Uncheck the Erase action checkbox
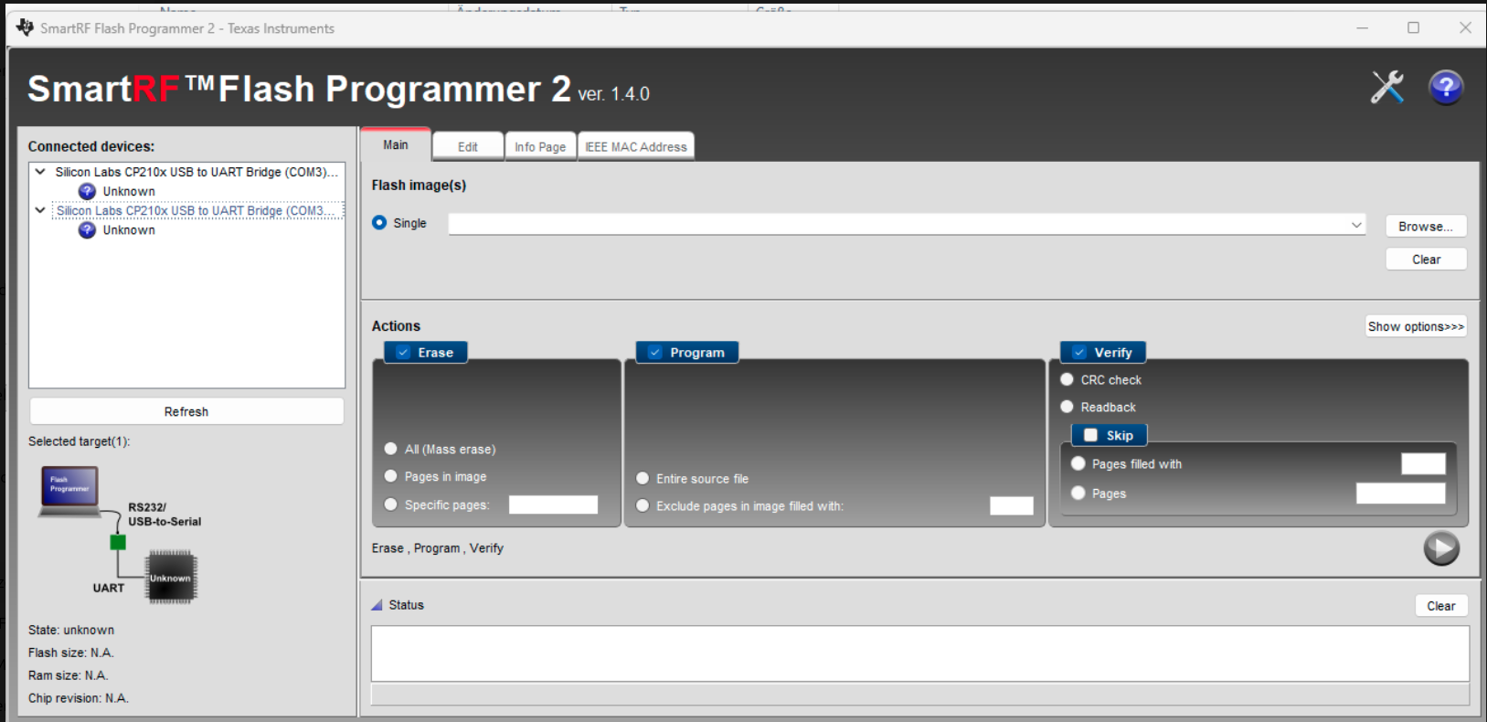The width and height of the screenshot is (1487, 722). pos(403,353)
